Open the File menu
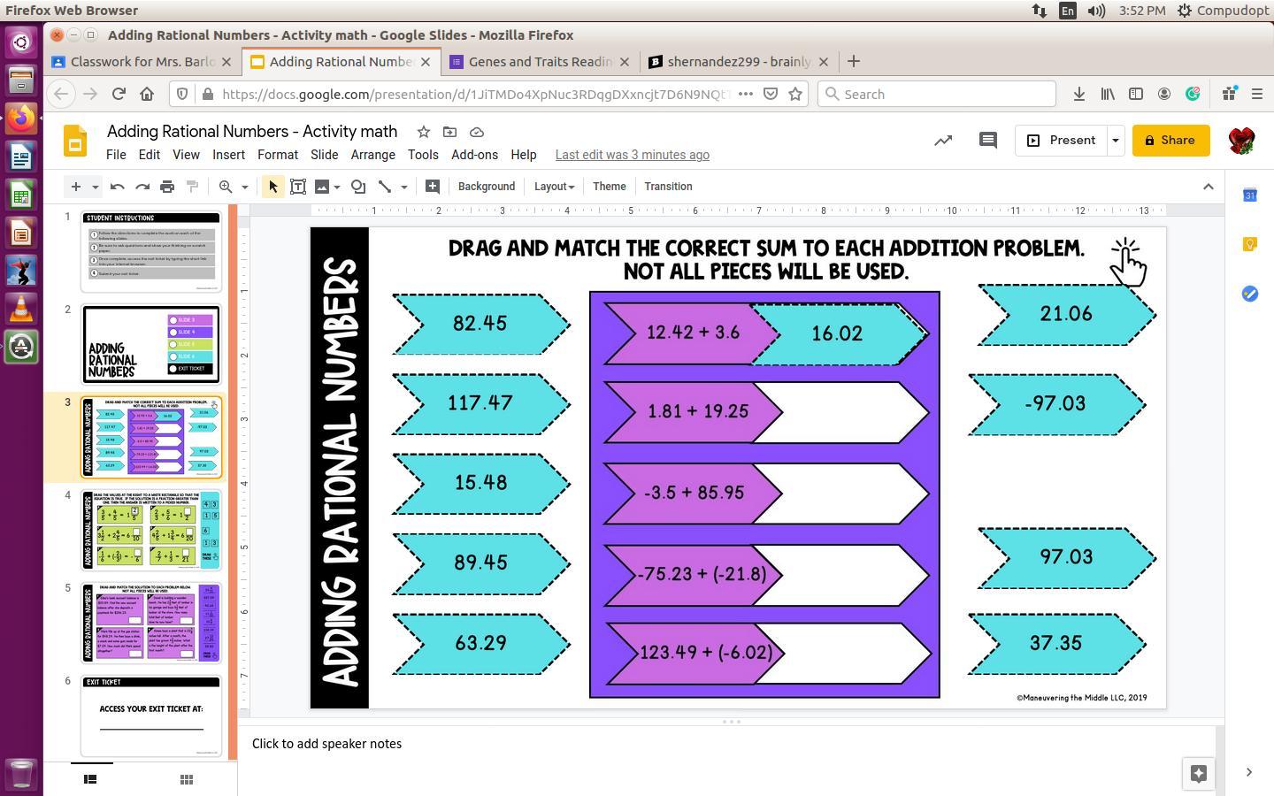Screen dimensions: 1274x796 pyautogui.click(x=116, y=155)
